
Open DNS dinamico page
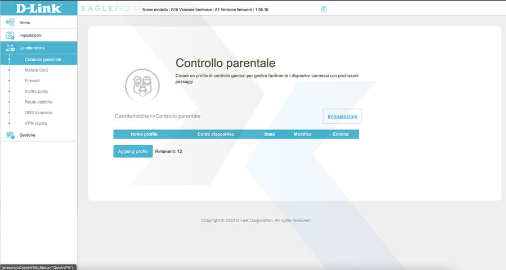[x=38, y=112]
